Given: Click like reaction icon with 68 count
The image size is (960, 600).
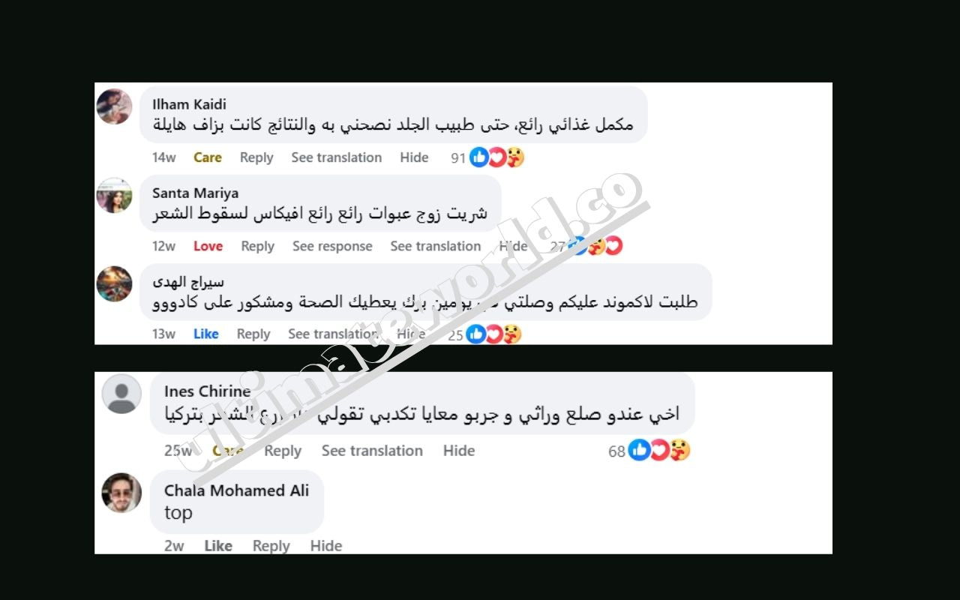Looking at the screenshot, I should pos(639,450).
